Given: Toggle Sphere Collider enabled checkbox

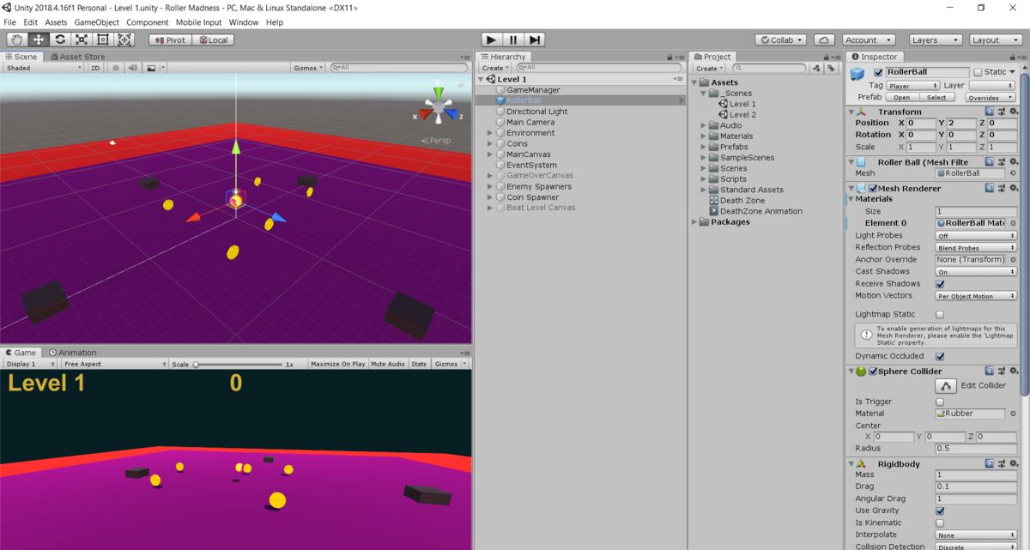Looking at the screenshot, I should point(873,372).
